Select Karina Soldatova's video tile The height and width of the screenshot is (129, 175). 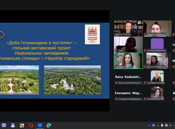[x=157, y=61]
